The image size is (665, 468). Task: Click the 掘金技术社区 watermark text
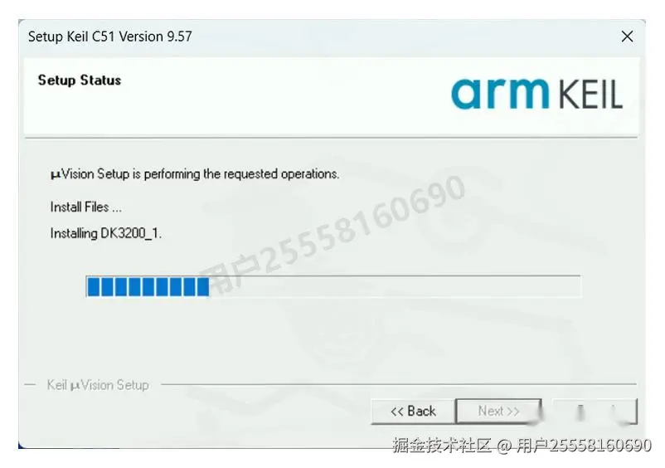[x=442, y=445]
